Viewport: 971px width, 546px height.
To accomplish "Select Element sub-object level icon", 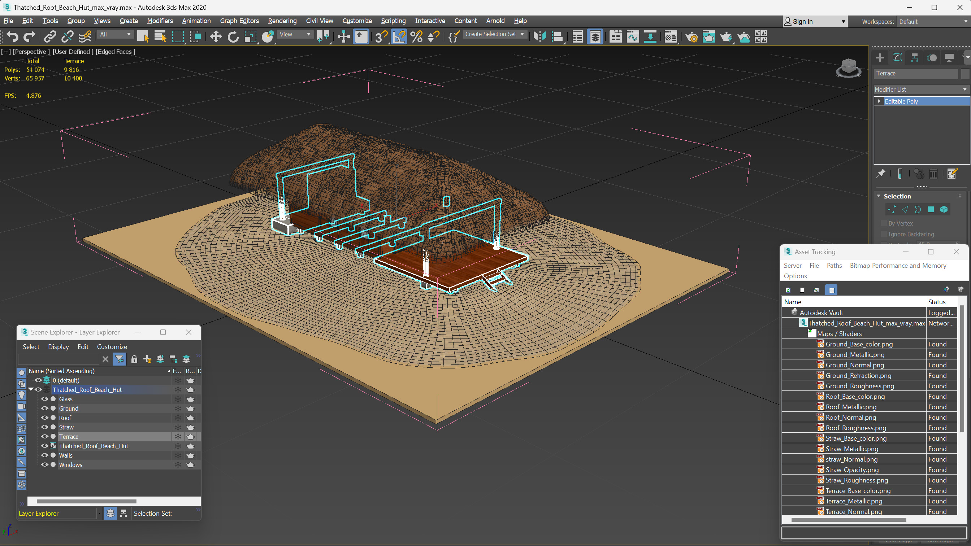I will 944,210.
